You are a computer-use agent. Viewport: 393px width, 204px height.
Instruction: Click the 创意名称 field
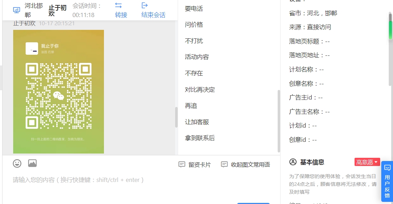click(306, 84)
